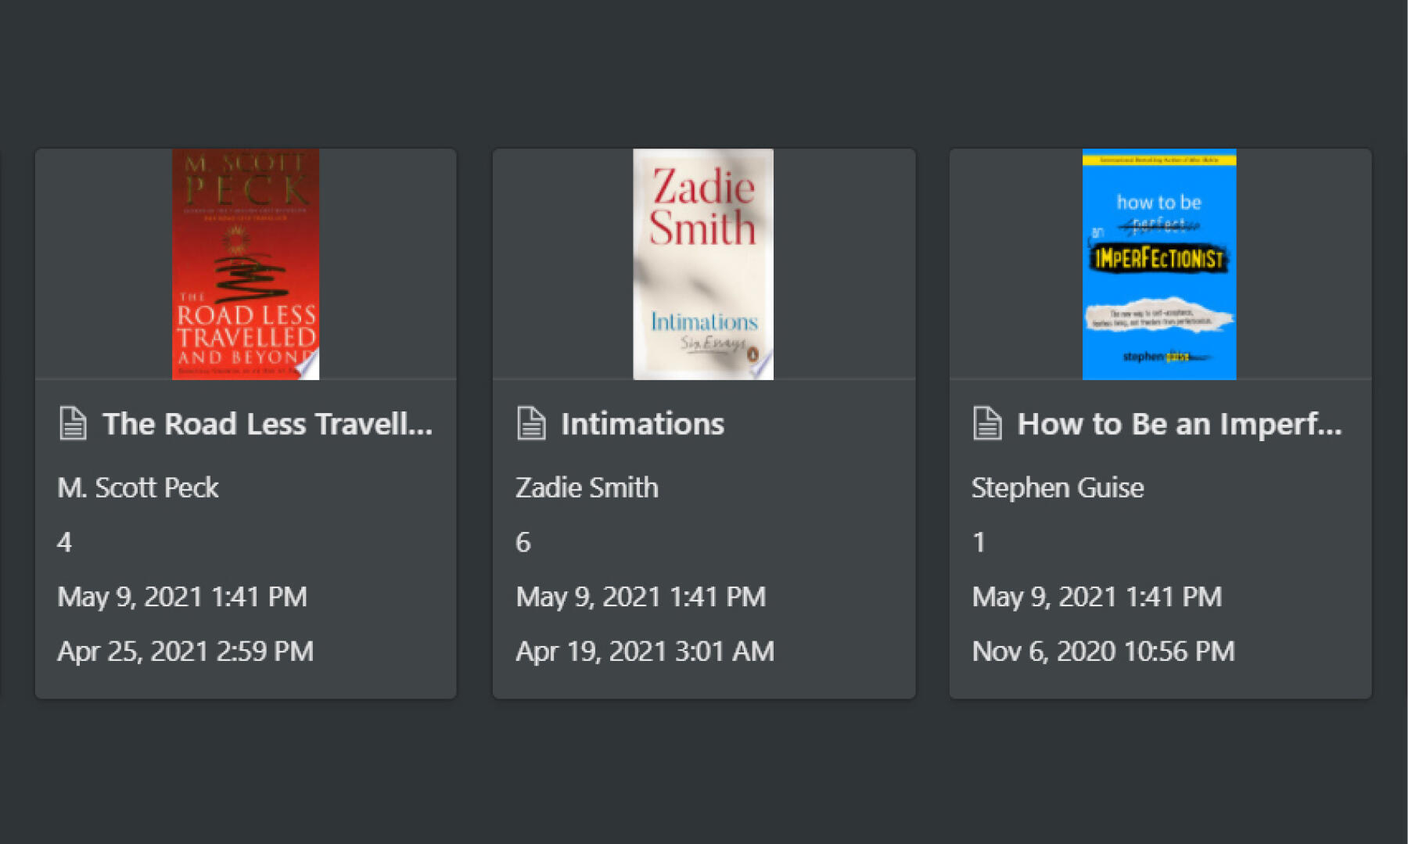Click the Nov 6, 2020 10:56 PM date
The height and width of the screenshot is (844, 1408).
pyautogui.click(x=1104, y=651)
